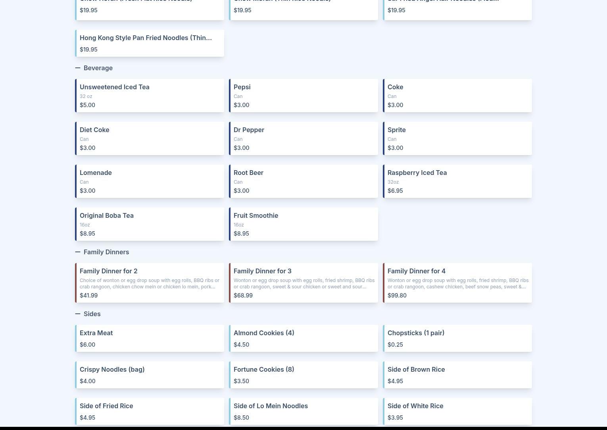Pick Root Beer can card
Viewport: 607px width, 430px height.
pyautogui.click(x=303, y=181)
